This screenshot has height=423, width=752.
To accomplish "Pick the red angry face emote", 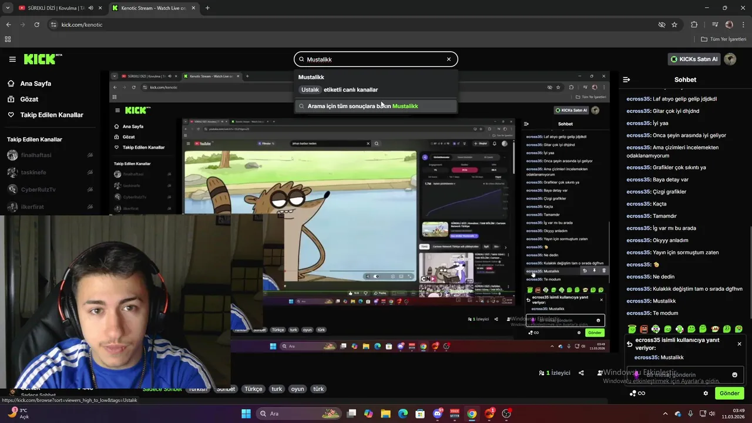I will click(644, 329).
